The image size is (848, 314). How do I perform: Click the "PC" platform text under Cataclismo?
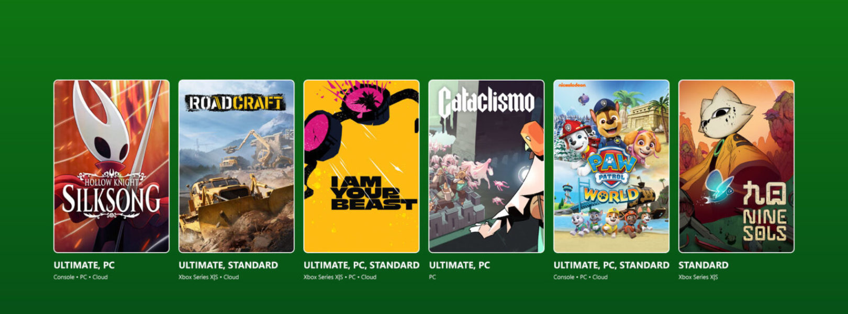432,277
